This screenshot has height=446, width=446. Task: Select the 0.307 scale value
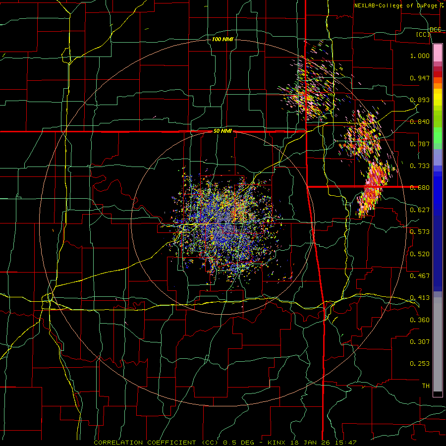click(x=420, y=341)
